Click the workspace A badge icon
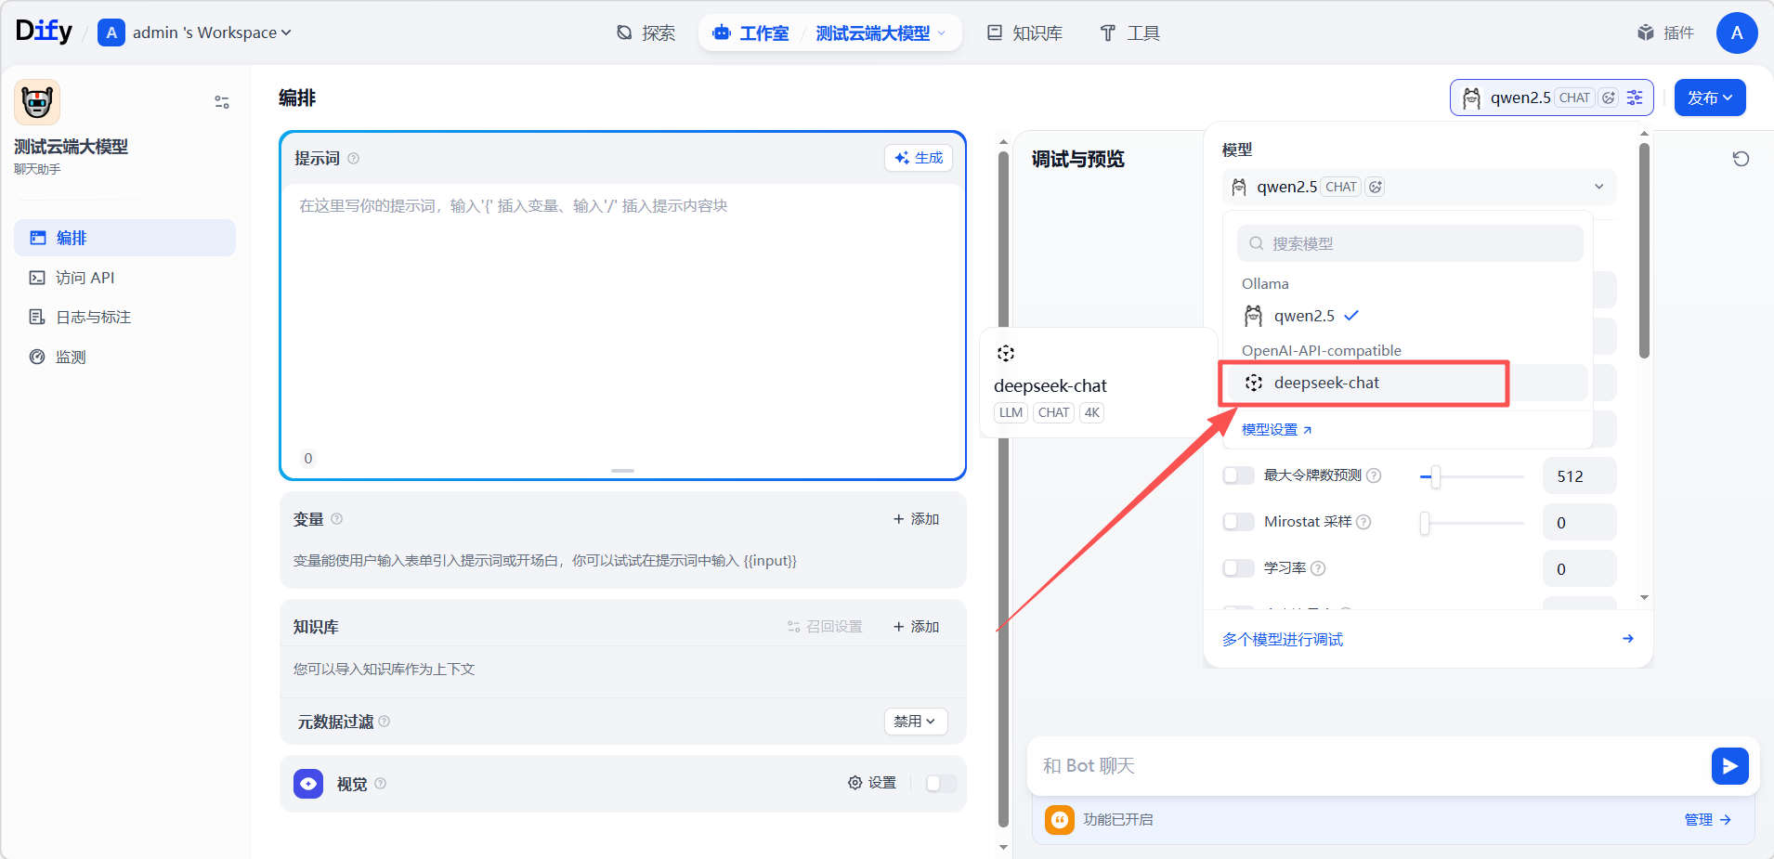 coord(111,33)
